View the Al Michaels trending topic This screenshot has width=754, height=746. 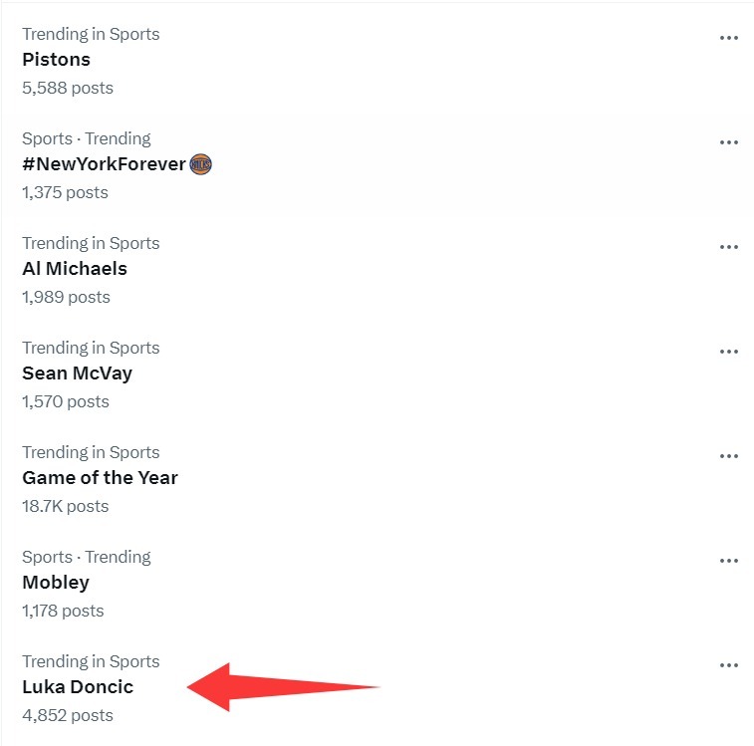click(x=75, y=269)
